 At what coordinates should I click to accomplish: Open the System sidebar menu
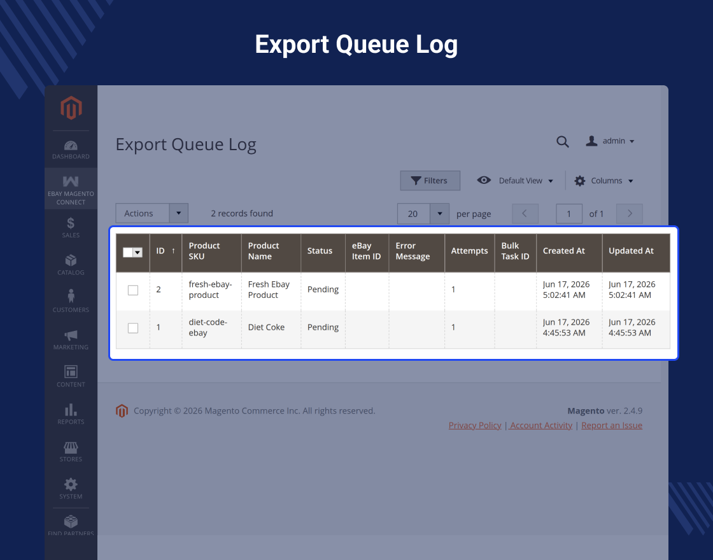pos(71,489)
